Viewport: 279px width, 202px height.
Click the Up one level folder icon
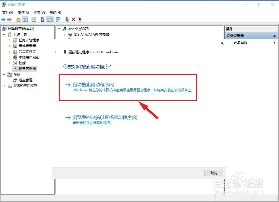coord(18,19)
